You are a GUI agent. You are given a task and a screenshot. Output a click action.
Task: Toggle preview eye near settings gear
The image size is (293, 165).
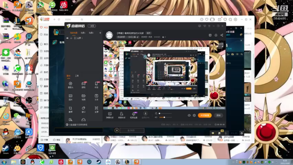[189, 115]
